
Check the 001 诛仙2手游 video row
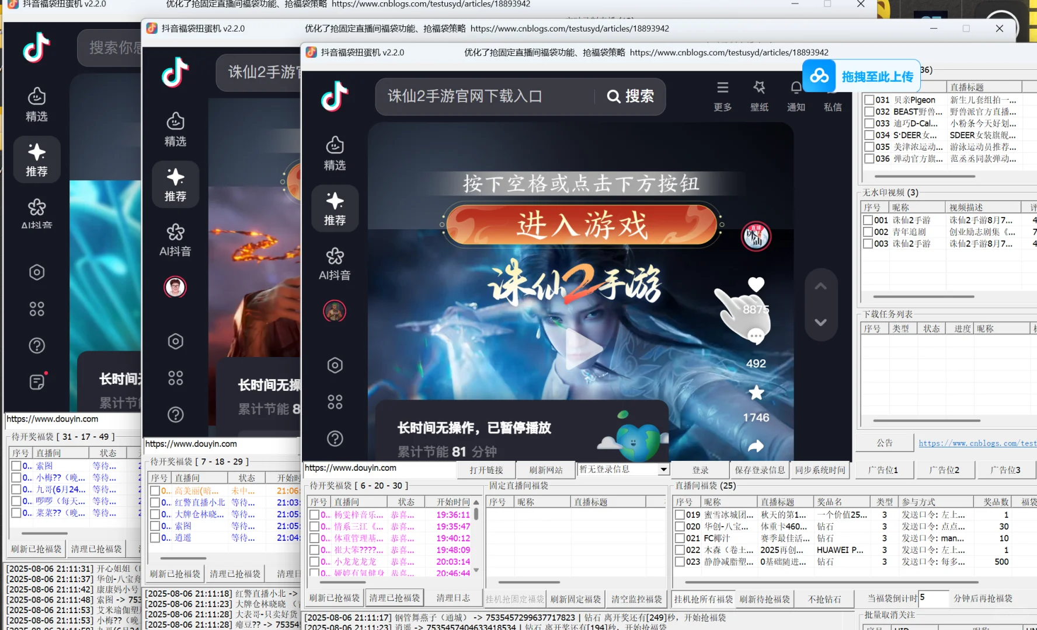click(869, 220)
